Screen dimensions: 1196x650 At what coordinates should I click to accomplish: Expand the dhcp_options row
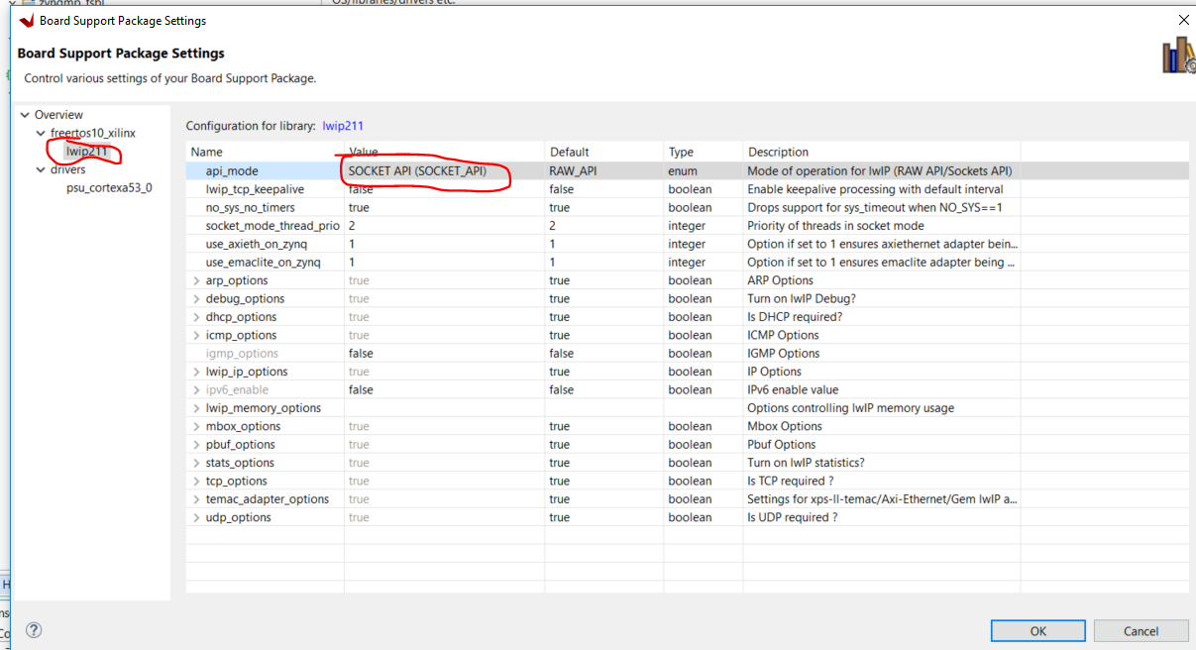click(x=196, y=317)
